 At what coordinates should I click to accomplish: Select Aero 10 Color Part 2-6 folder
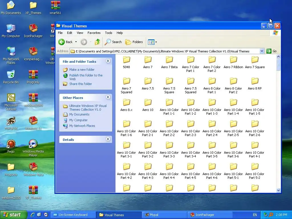pos(255,129)
